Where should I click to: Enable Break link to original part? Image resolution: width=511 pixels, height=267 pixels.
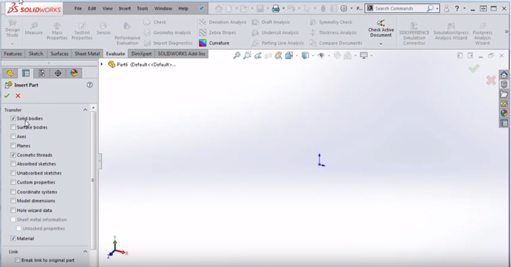point(17,260)
